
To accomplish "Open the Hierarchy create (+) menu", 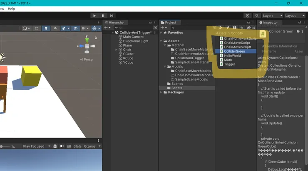I will pos(107,28).
